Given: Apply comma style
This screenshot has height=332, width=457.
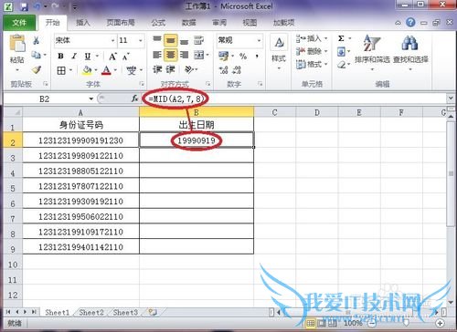Looking at the screenshot, I should [x=257, y=56].
